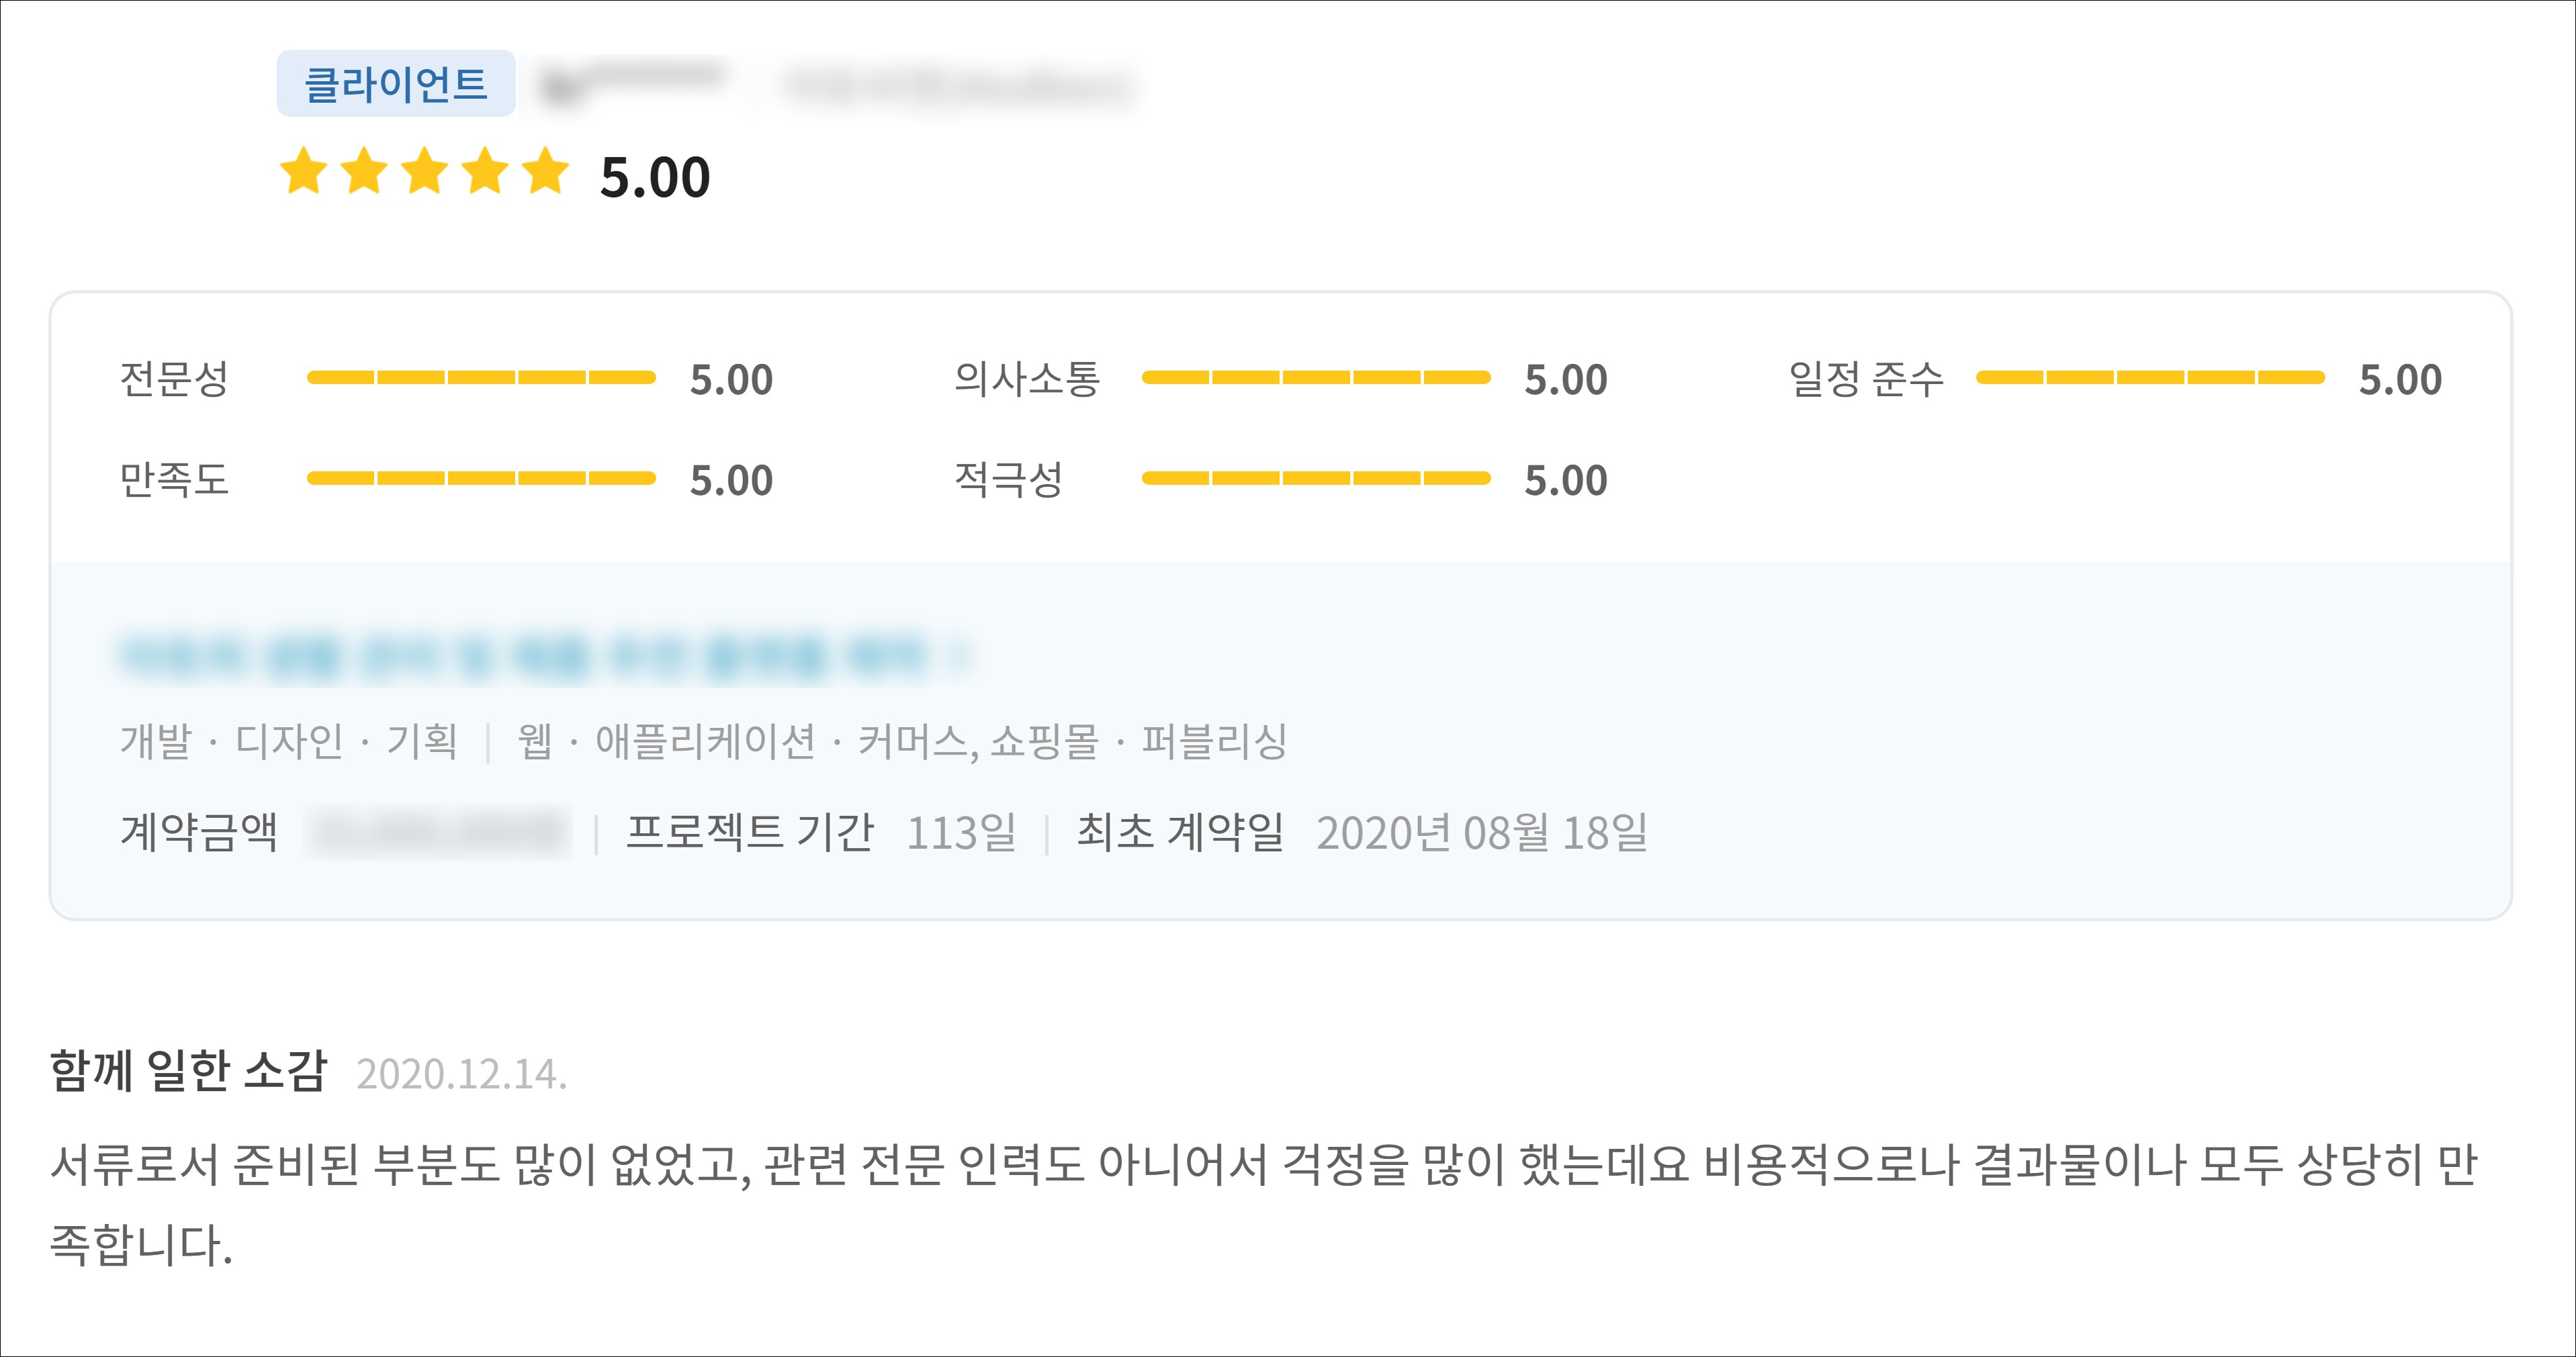Click the 개발 · 디자인 · 기획 category text
Screen dimensions: 2576x1357
[288, 741]
